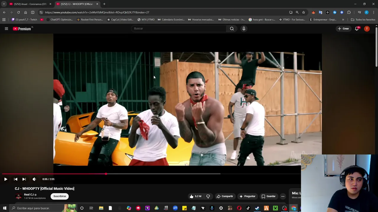Open the browser zoom magnifier icon
378x212 pixels.
[x=297, y=12]
